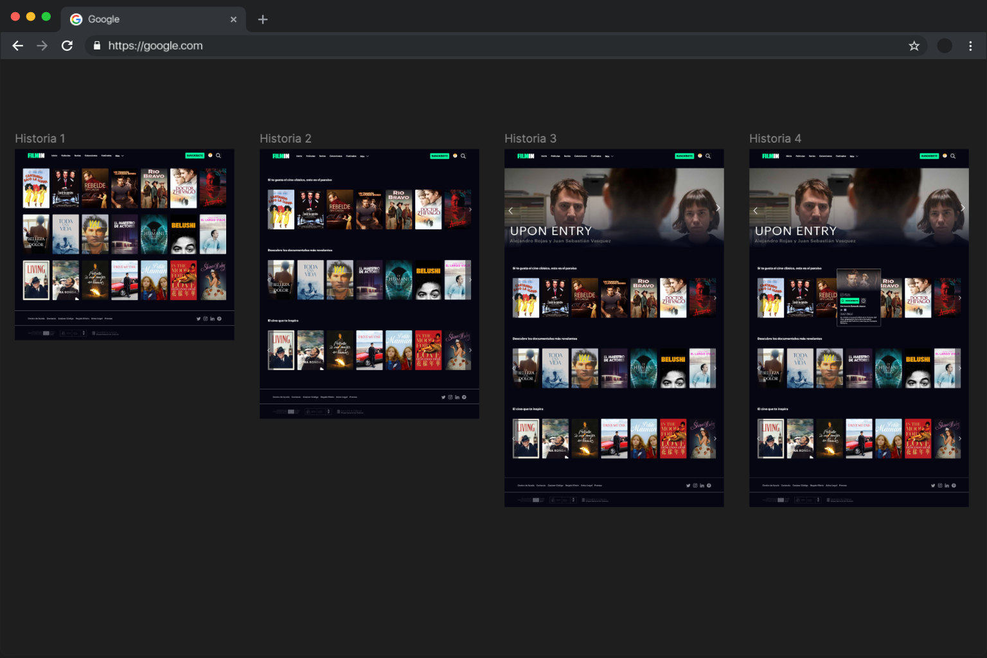Image resolution: width=987 pixels, height=658 pixels.
Task: Select the FILMIN logo in Historia 2
Action: pyautogui.click(x=281, y=156)
